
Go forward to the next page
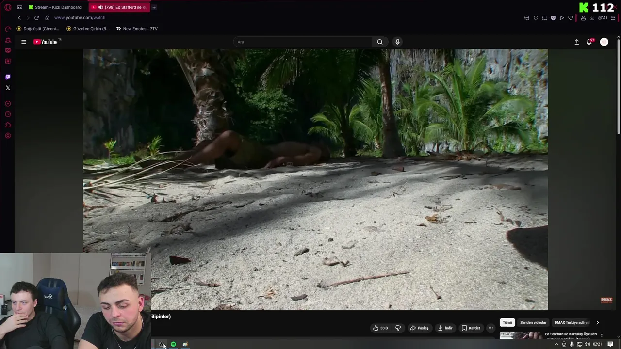pos(28,18)
